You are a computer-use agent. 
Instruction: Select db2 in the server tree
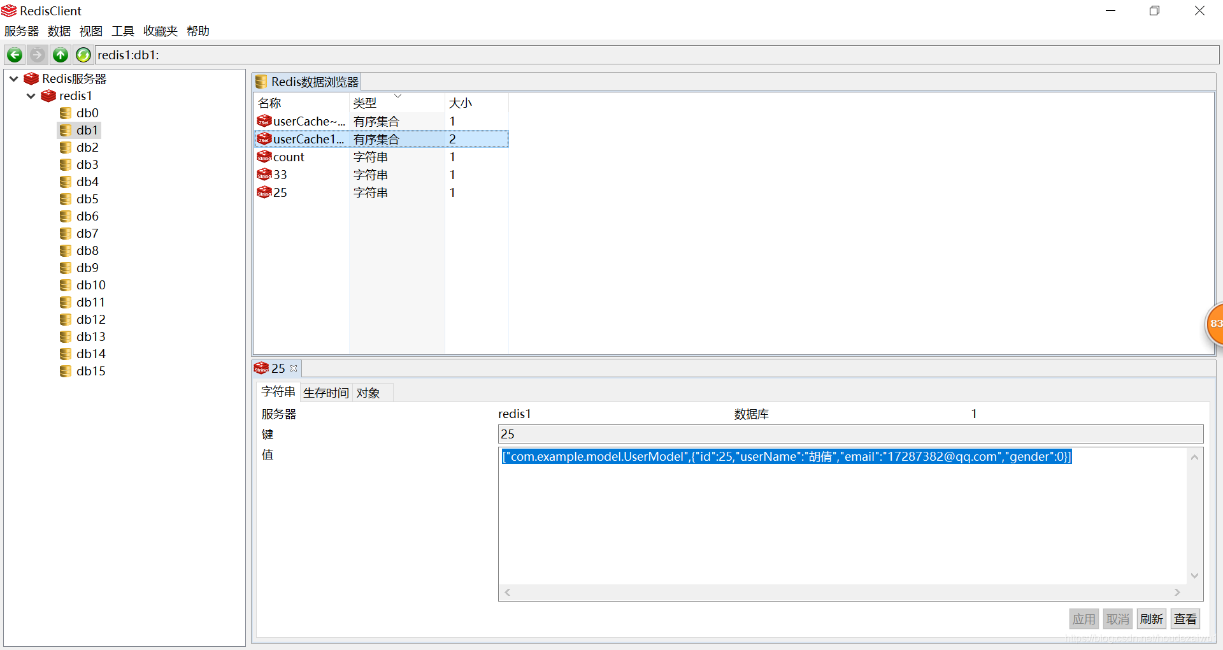coord(87,147)
